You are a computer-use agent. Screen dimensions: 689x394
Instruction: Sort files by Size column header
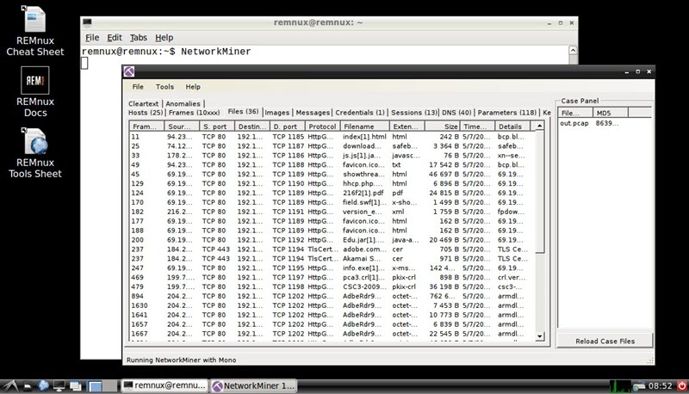coord(442,126)
